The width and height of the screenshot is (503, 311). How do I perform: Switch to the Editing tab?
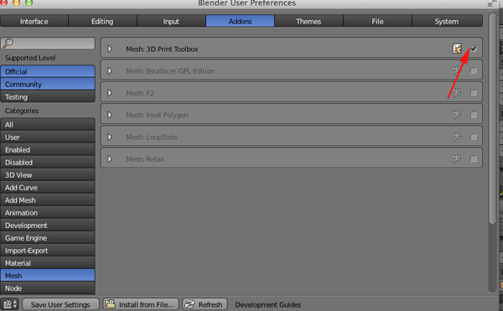[x=102, y=21]
